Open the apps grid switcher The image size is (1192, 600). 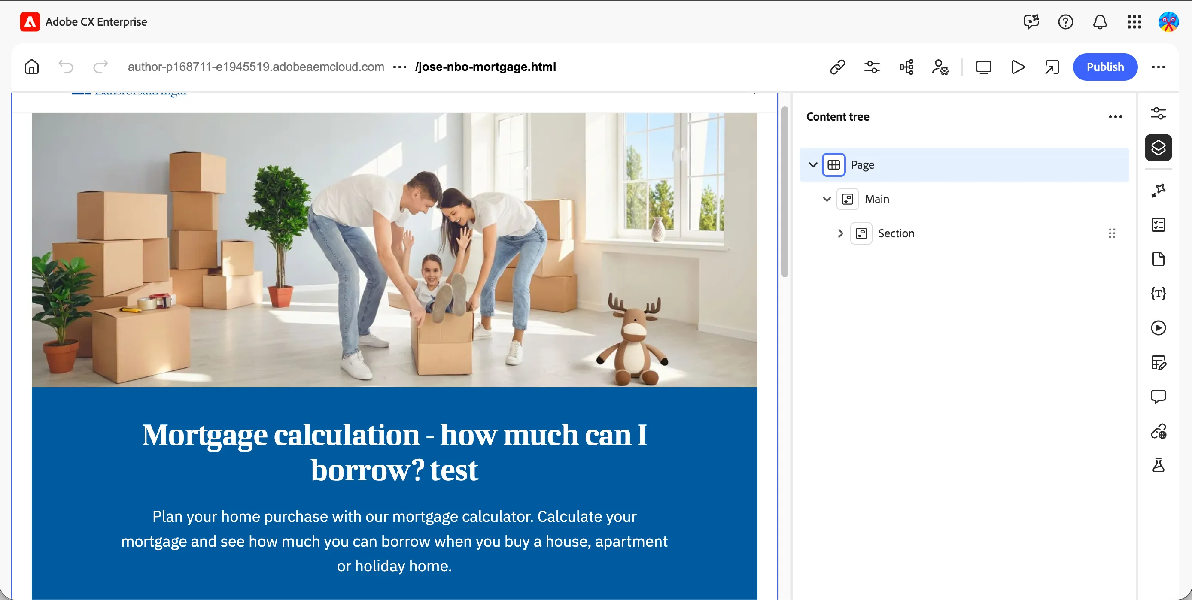1134,22
